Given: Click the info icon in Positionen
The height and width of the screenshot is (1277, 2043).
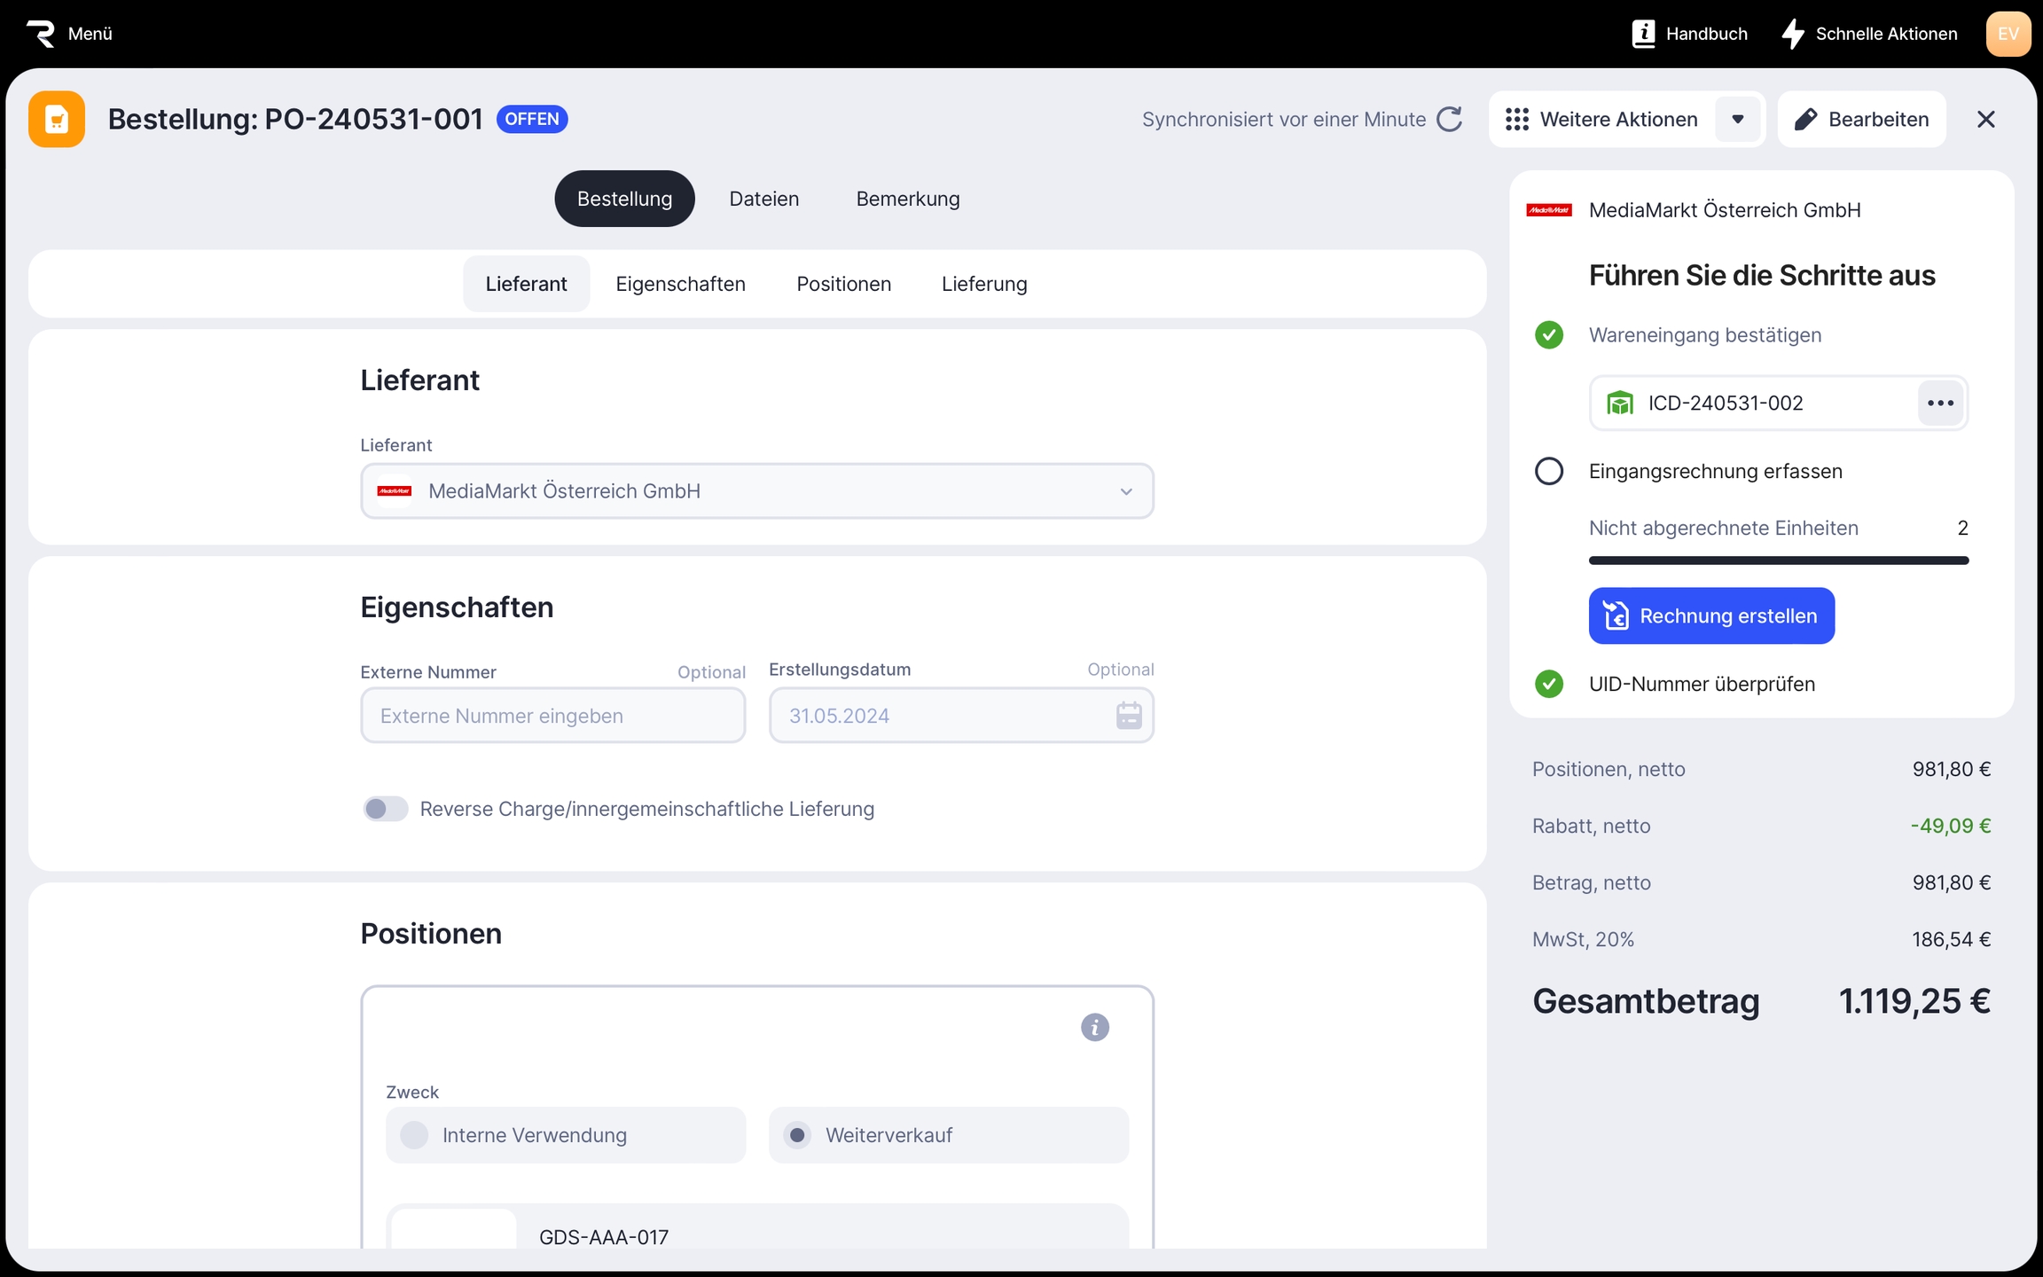Looking at the screenshot, I should (x=1094, y=1027).
